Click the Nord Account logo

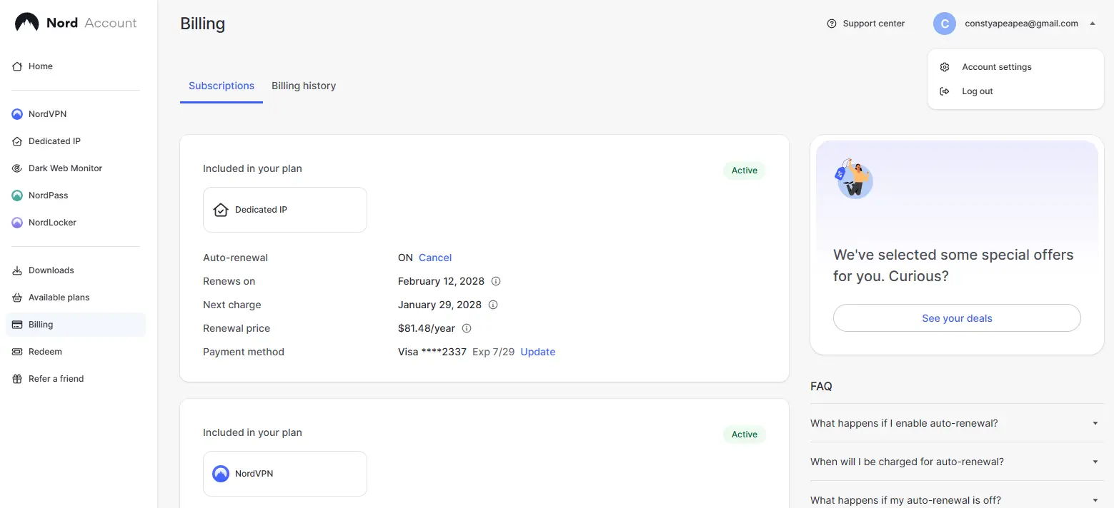76,23
